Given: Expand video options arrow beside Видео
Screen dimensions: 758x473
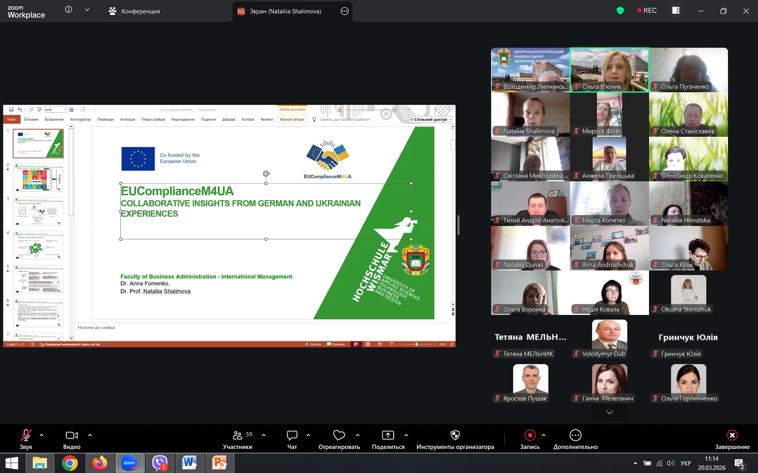Looking at the screenshot, I should click(90, 435).
